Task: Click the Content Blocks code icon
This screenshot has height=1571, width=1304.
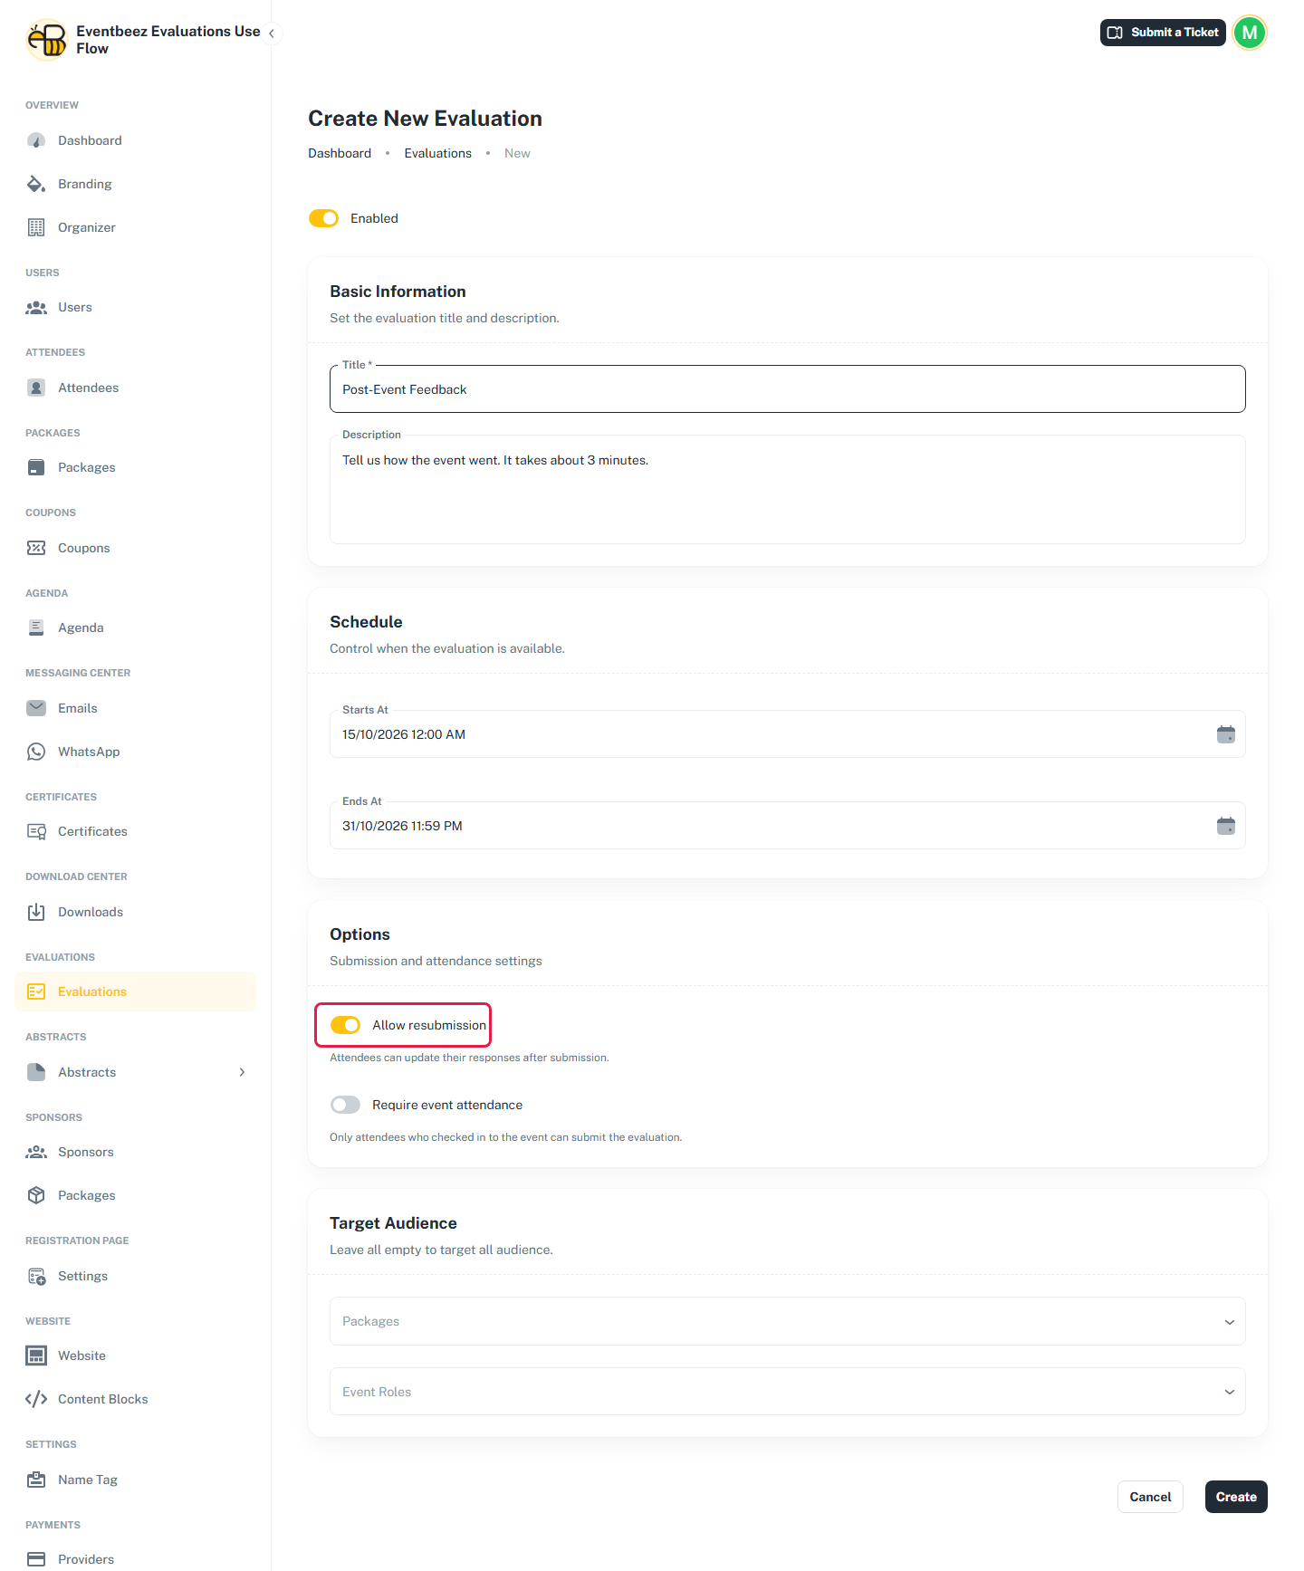Action: [x=36, y=1399]
